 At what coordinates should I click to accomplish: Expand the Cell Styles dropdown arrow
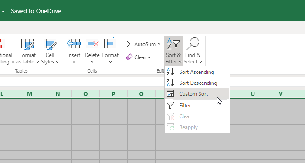[58, 62]
